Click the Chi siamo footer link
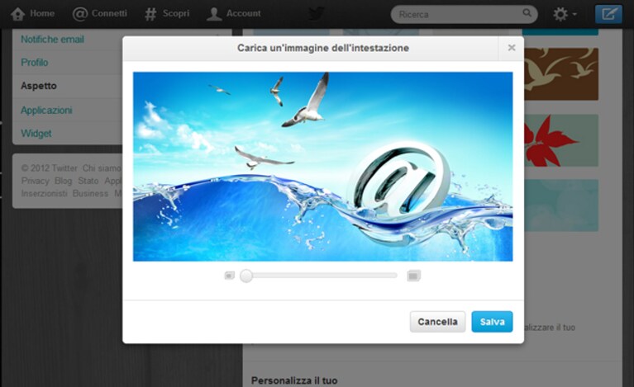 (102, 168)
